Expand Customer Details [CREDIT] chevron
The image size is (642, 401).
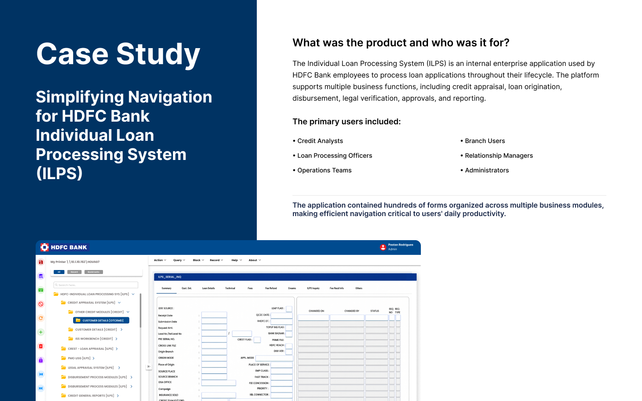[121, 330]
